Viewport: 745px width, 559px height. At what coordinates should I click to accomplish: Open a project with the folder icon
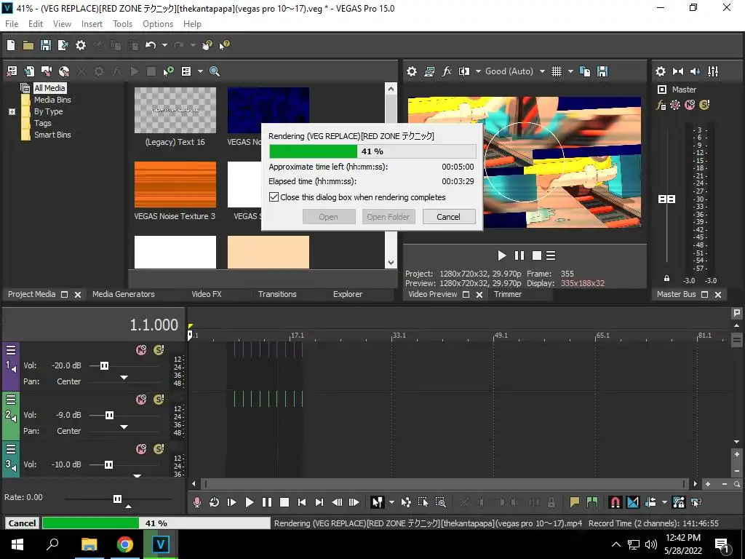point(28,45)
